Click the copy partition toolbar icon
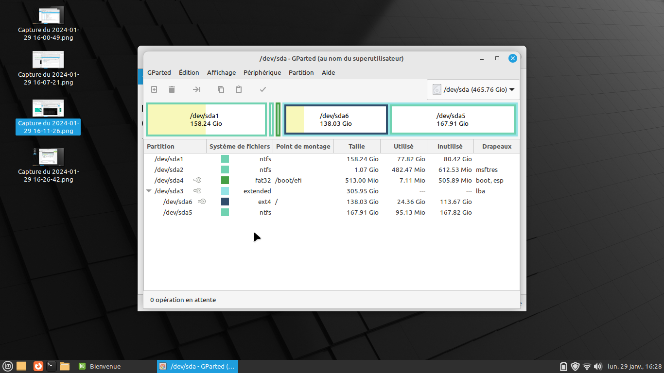The width and height of the screenshot is (664, 373). pos(221,89)
